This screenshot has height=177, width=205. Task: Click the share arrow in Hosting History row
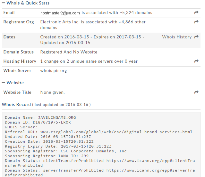coord(196,61)
